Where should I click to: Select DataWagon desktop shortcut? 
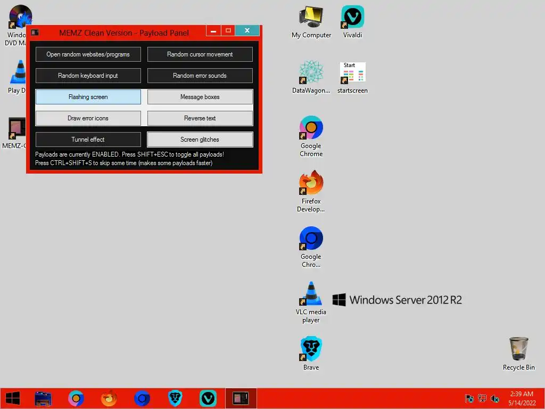click(x=311, y=77)
